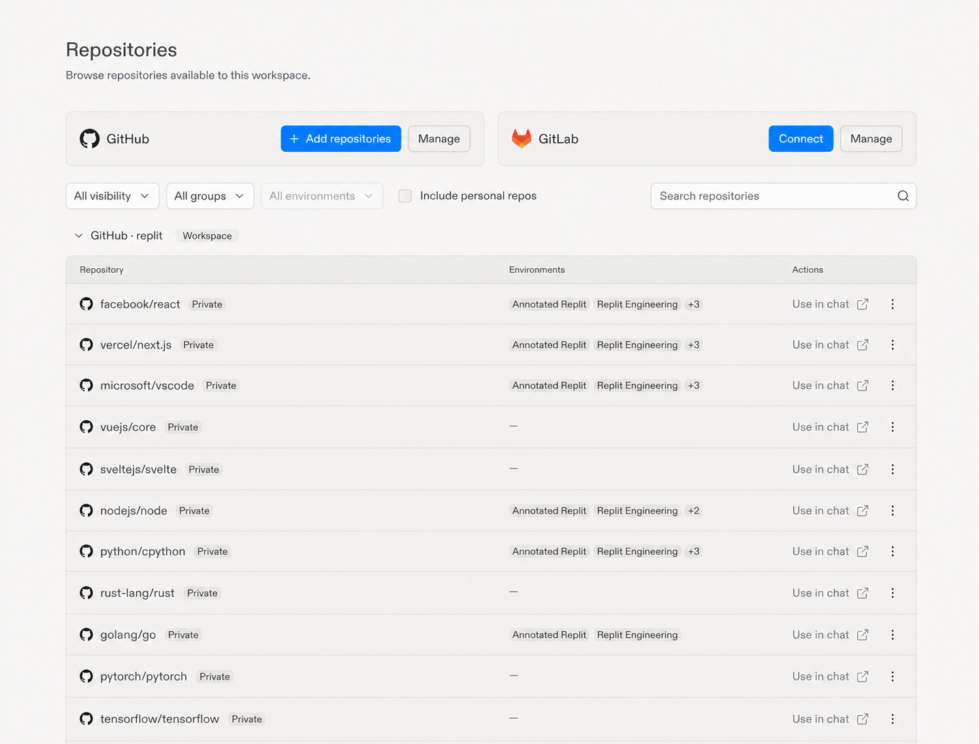
Task: Open more options for rust-lang/rust
Action: 893,593
